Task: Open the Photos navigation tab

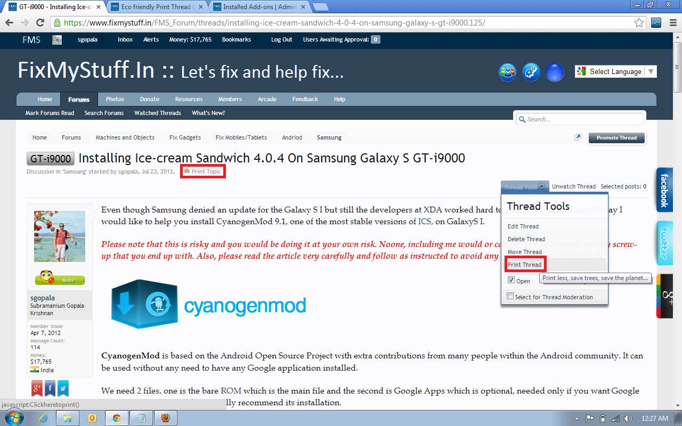Action: coord(115,99)
